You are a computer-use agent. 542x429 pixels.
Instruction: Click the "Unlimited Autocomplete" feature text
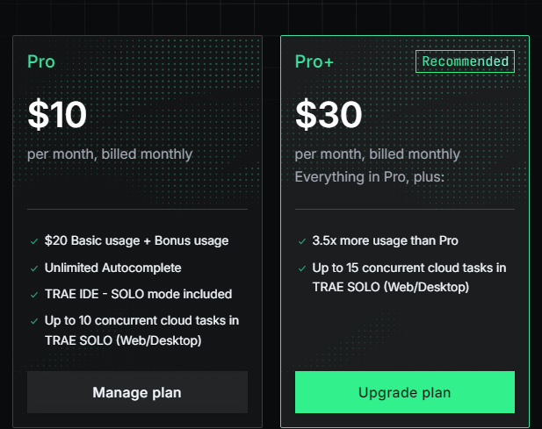tap(112, 268)
